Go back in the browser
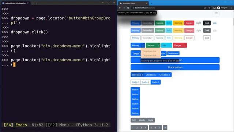Screen dimensions: 234x132 point(120,8)
